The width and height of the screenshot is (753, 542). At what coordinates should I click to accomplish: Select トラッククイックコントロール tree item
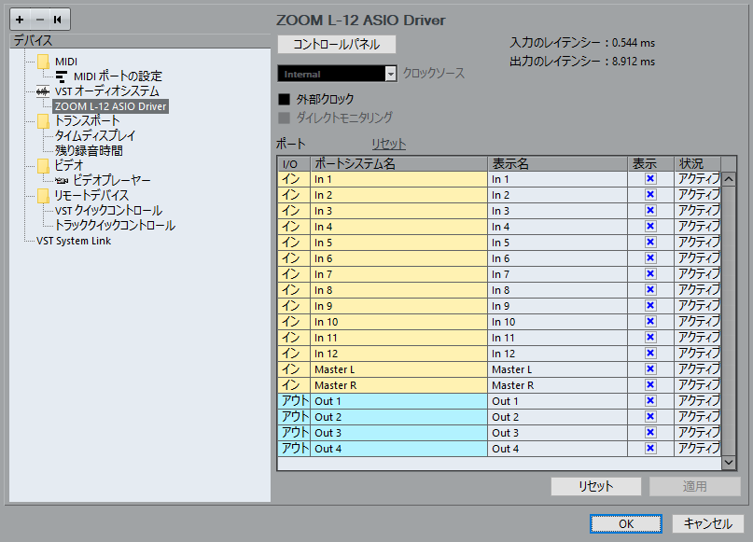[x=115, y=226]
